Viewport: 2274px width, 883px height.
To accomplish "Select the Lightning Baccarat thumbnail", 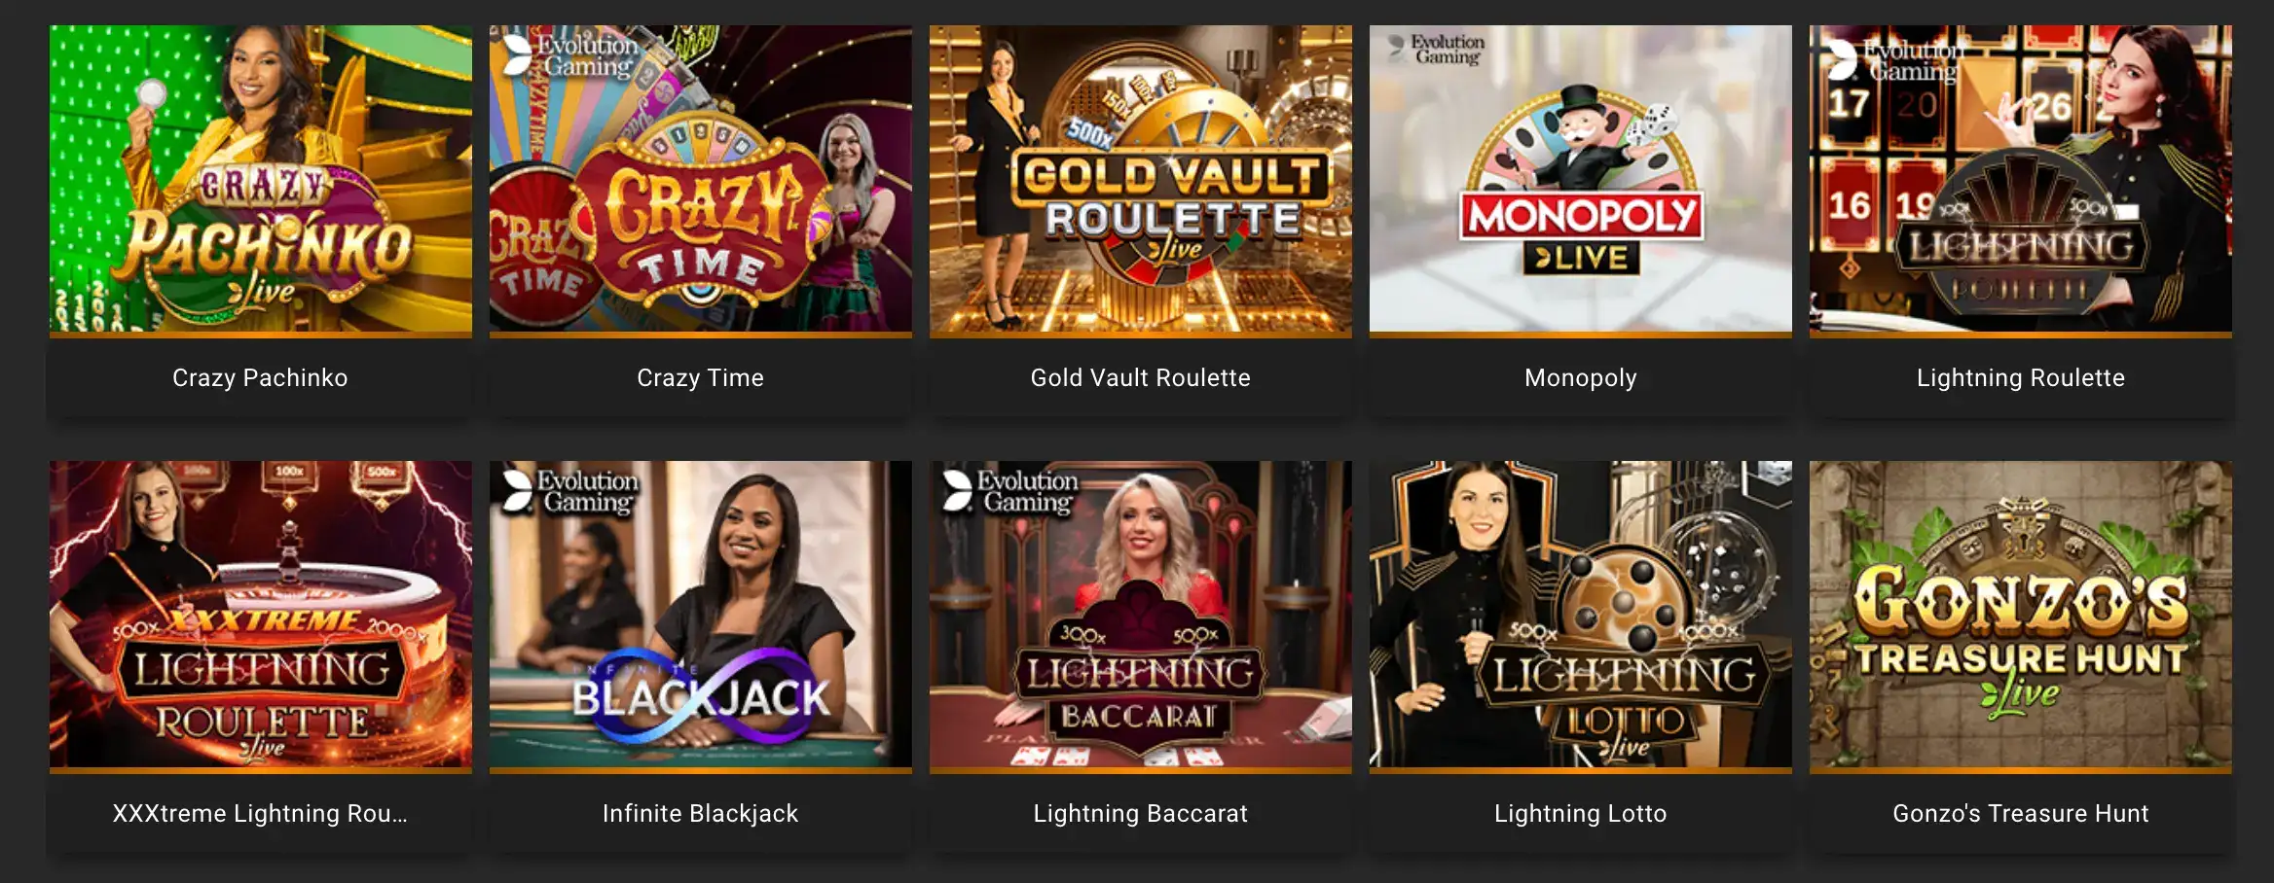I will click(1141, 615).
